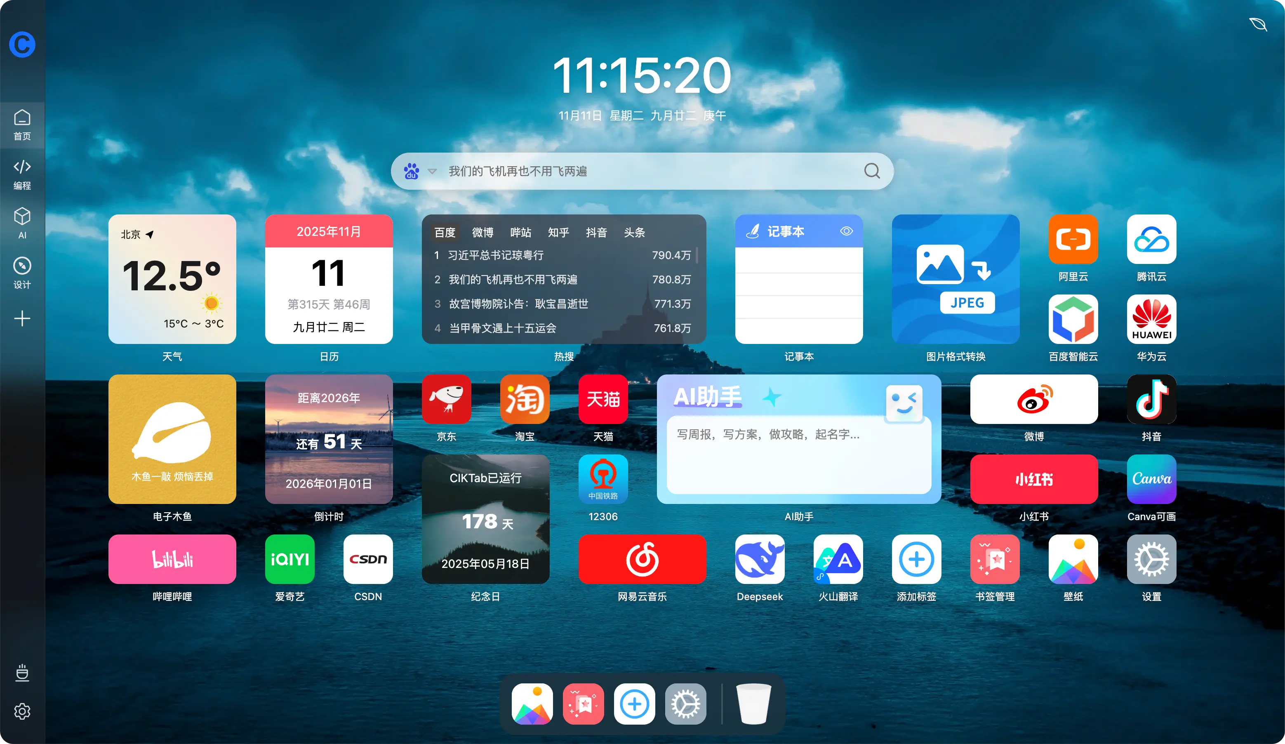
Task: Click the leaf icon at top right
Action: [1257, 24]
